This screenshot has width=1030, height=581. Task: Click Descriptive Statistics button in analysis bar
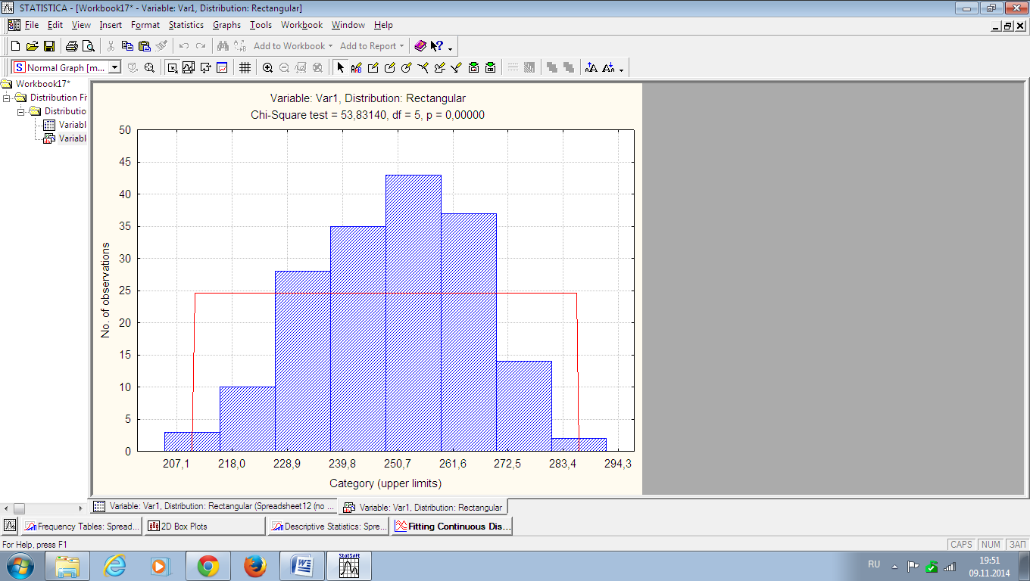pyautogui.click(x=329, y=527)
